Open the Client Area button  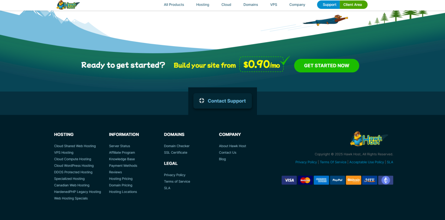[353, 5]
